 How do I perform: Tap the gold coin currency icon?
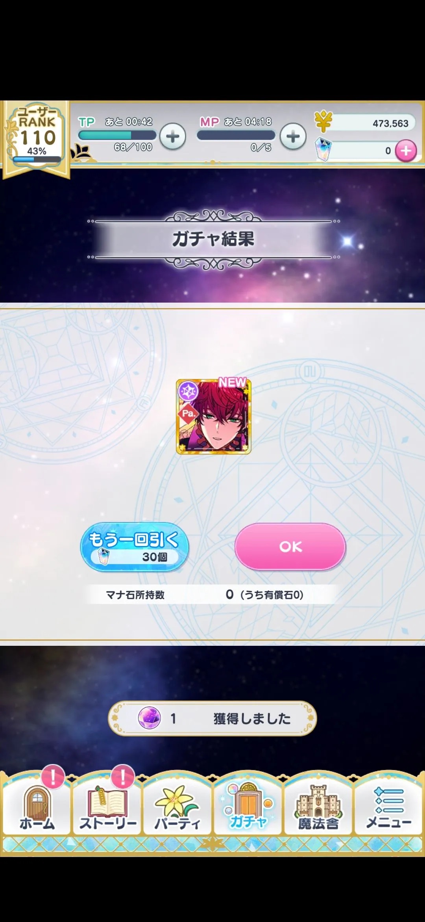[x=323, y=122]
